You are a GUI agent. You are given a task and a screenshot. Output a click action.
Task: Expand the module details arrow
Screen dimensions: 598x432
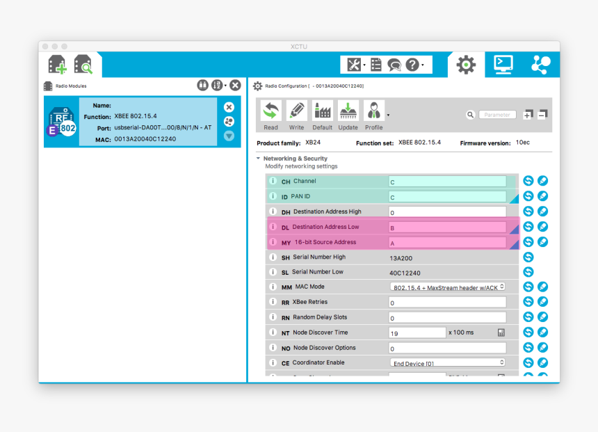[x=229, y=136]
